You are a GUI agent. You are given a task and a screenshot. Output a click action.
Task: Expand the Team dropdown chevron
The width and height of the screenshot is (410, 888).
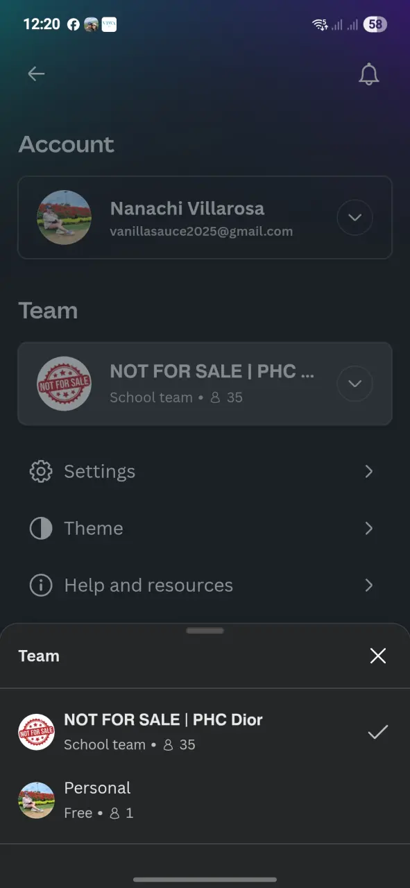tap(355, 384)
